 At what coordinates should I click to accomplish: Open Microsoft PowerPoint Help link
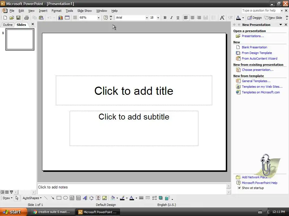260,183
